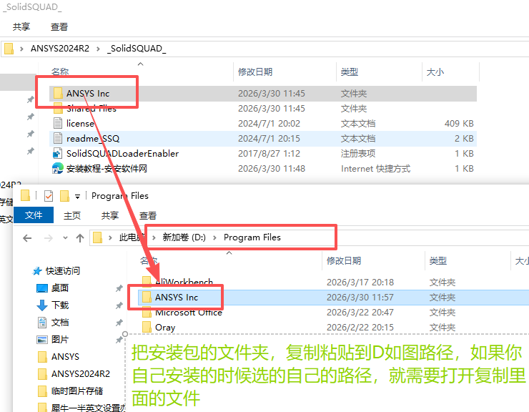The width and height of the screenshot is (529, 412).
Task: Open ANSYS folder in navigation pane
Action: click(65, 357)
